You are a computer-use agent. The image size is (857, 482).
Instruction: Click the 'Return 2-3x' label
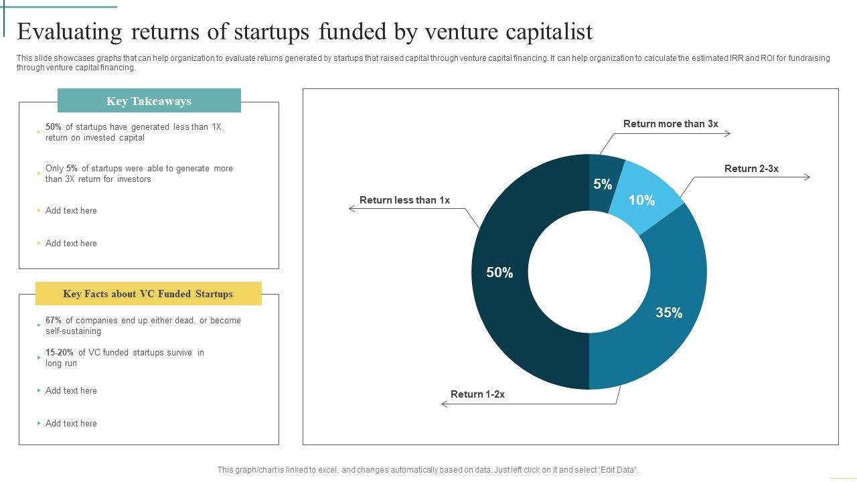click(751, 169)
